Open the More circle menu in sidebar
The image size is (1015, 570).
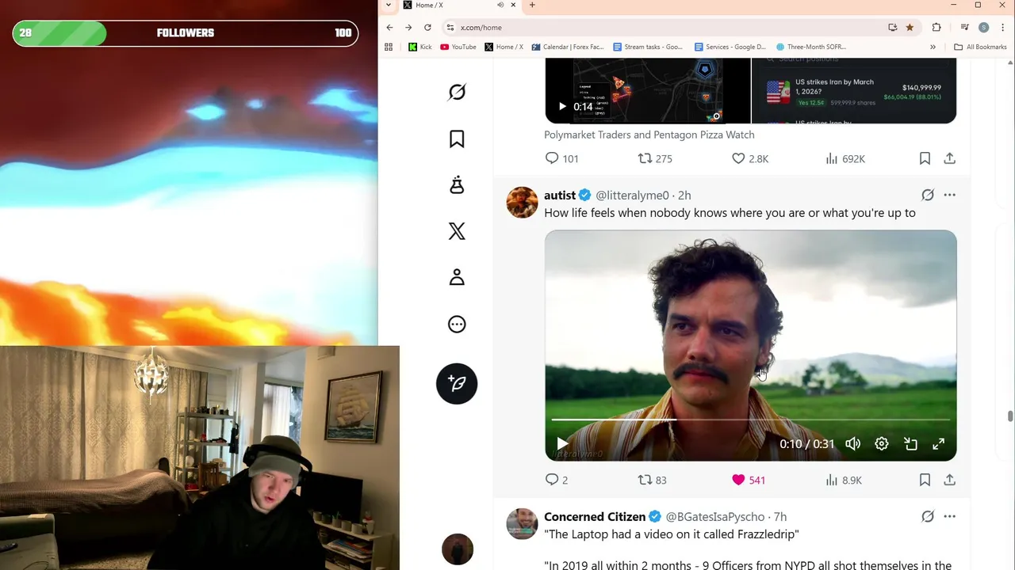[x=457, y=324]
